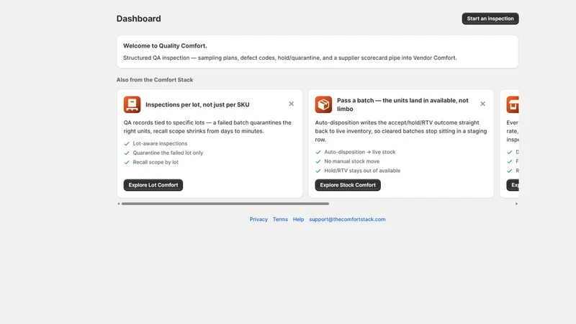
Task: Click the 'Structured QA inspection' description text
Action: (x=290, y=58)
